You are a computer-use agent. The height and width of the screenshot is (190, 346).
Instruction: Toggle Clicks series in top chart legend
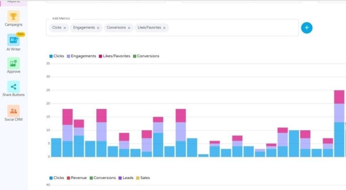(x=56, y=56)
